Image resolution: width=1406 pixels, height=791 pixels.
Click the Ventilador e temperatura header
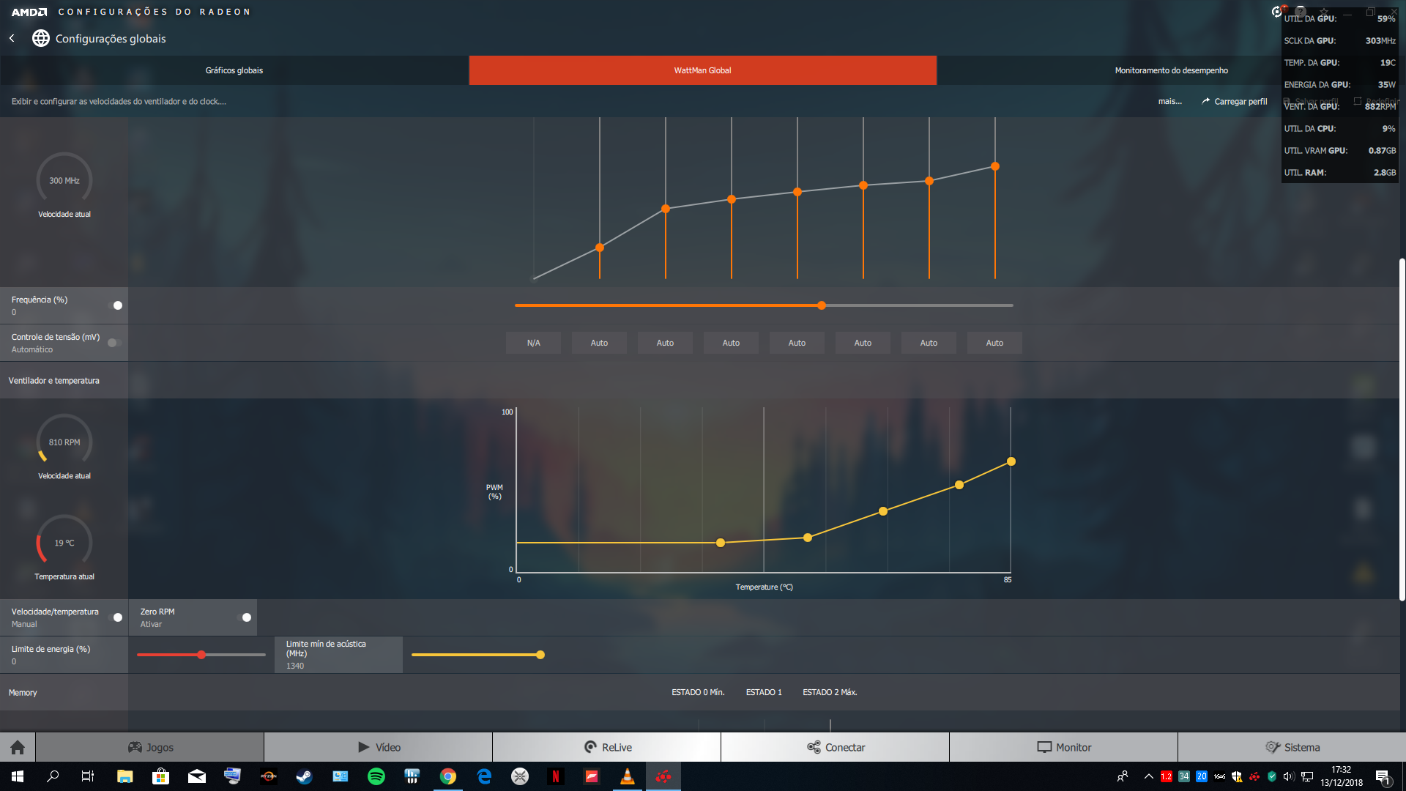click(53, 380)
